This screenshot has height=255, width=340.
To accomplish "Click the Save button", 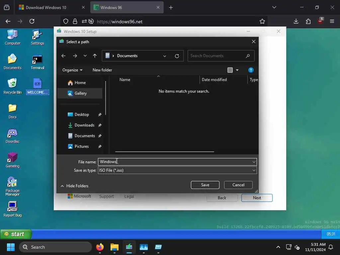I will [205, 185].
